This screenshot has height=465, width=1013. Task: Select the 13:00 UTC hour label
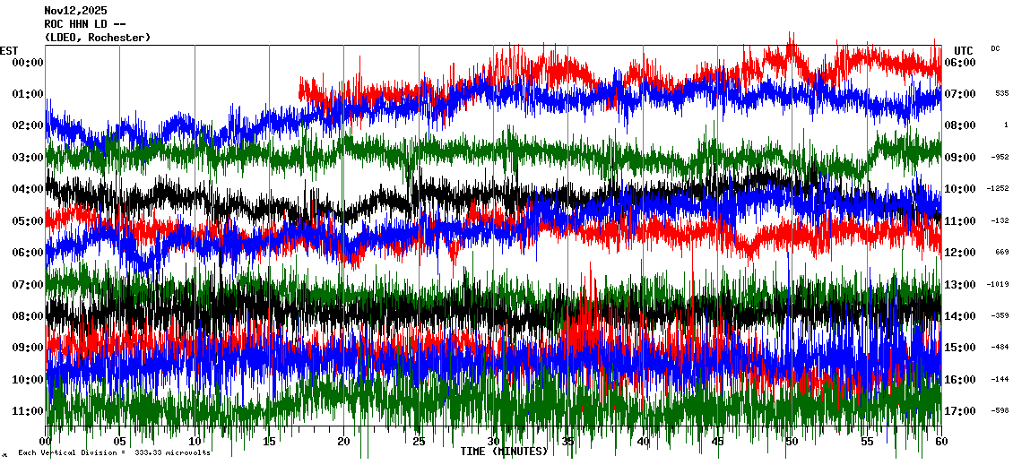click(959, 285)
